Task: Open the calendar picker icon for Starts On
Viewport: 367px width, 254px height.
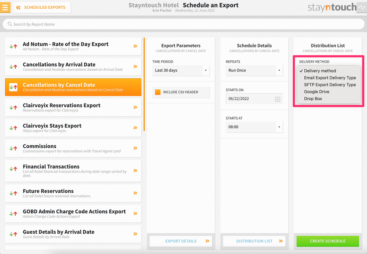Action: (x=278, y=99)
